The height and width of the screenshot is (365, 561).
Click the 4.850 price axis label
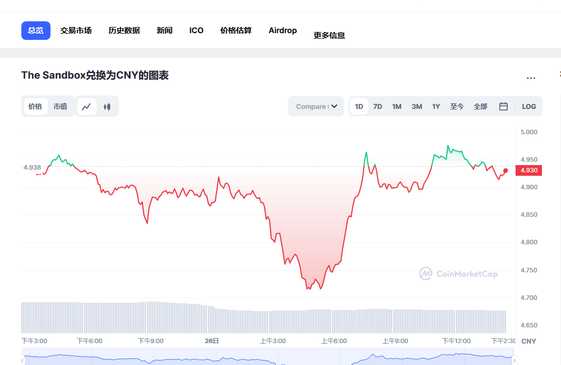[x=529, y=215]
